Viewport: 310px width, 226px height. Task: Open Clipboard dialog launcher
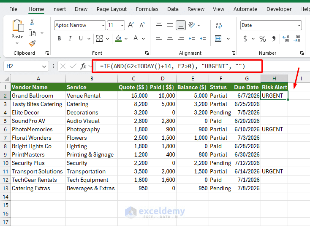click(x=47, y=53)
